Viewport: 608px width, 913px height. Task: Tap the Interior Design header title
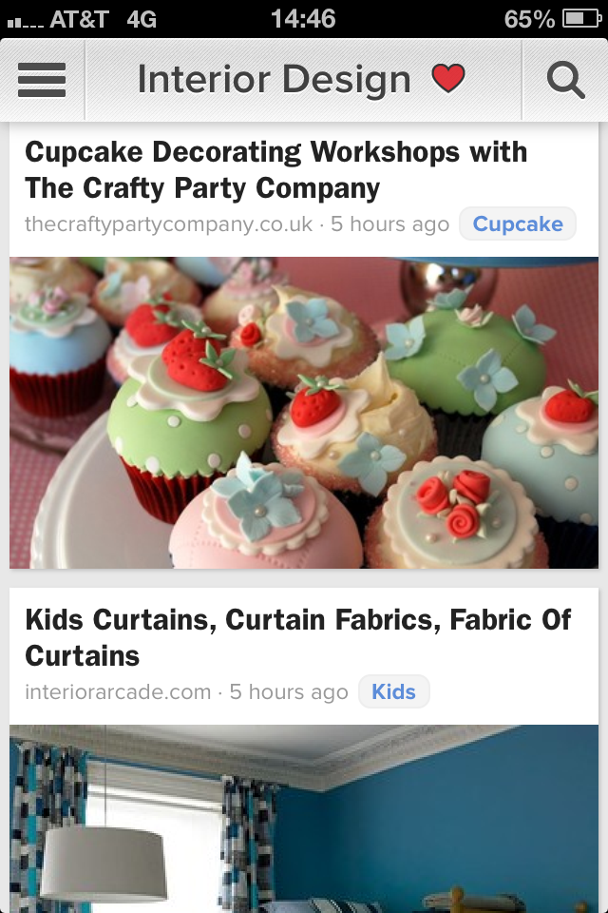(274, 79)
